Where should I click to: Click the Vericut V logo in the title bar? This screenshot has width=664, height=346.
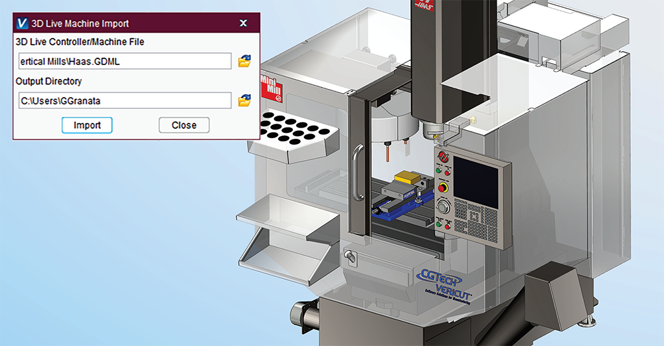tap(22, 23)
